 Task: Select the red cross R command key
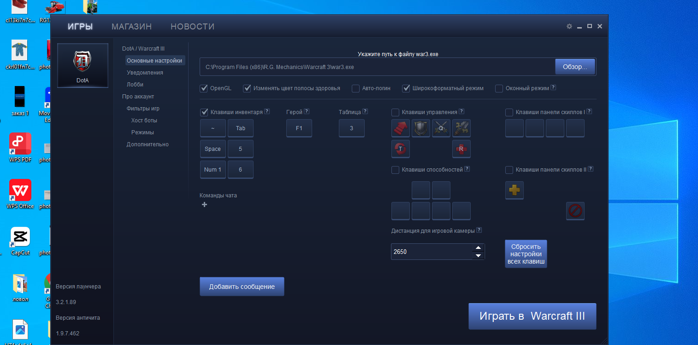[x=461, y=149]
